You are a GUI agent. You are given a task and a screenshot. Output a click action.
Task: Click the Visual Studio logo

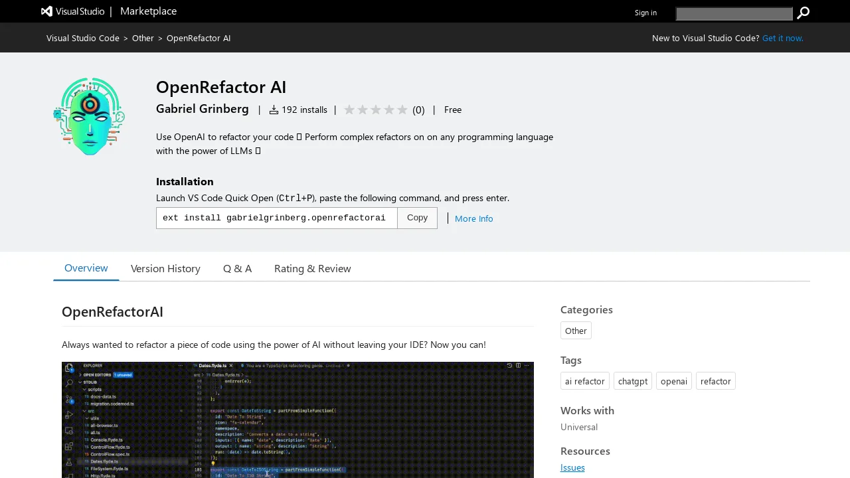click(72, 11)
